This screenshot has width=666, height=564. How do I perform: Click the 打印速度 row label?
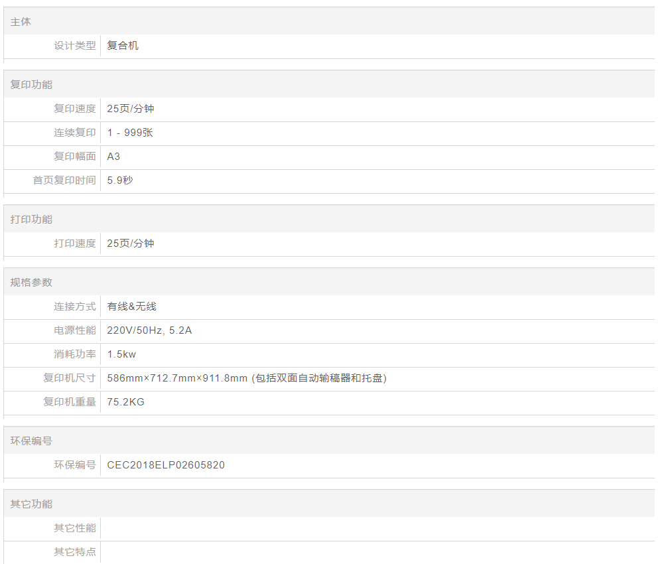pyautogui.click(x=75, y=244)
